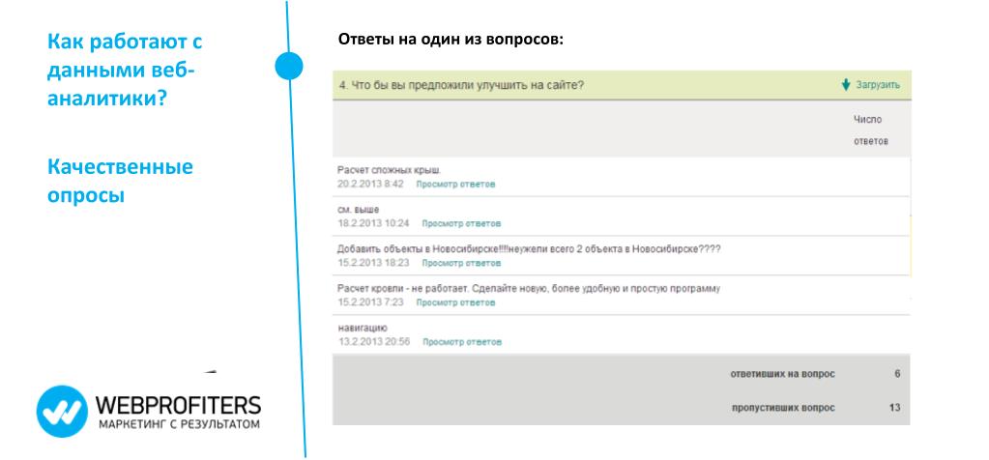This screenshot has height=460, width=989.
Task: Open Просмотр ответов for Расчет кровли response
Action: [455, 302]
